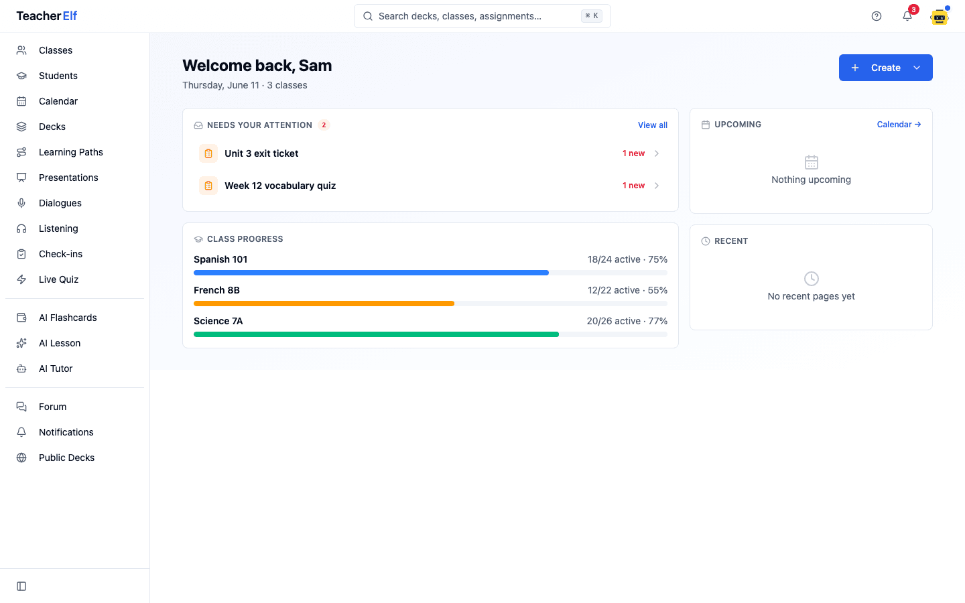The image size is (965, 603).
Task: Click the Forum speech bubbles icon
Action: 21,407
